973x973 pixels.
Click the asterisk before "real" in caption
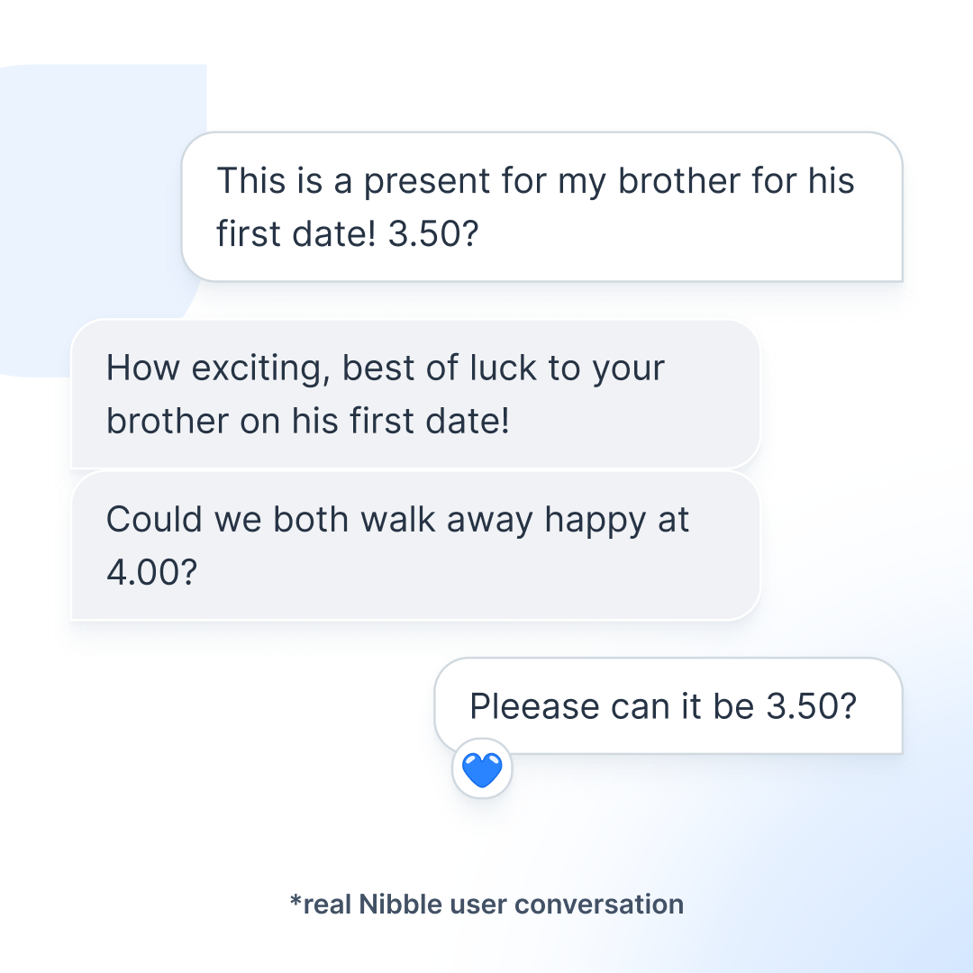(295, 900)
